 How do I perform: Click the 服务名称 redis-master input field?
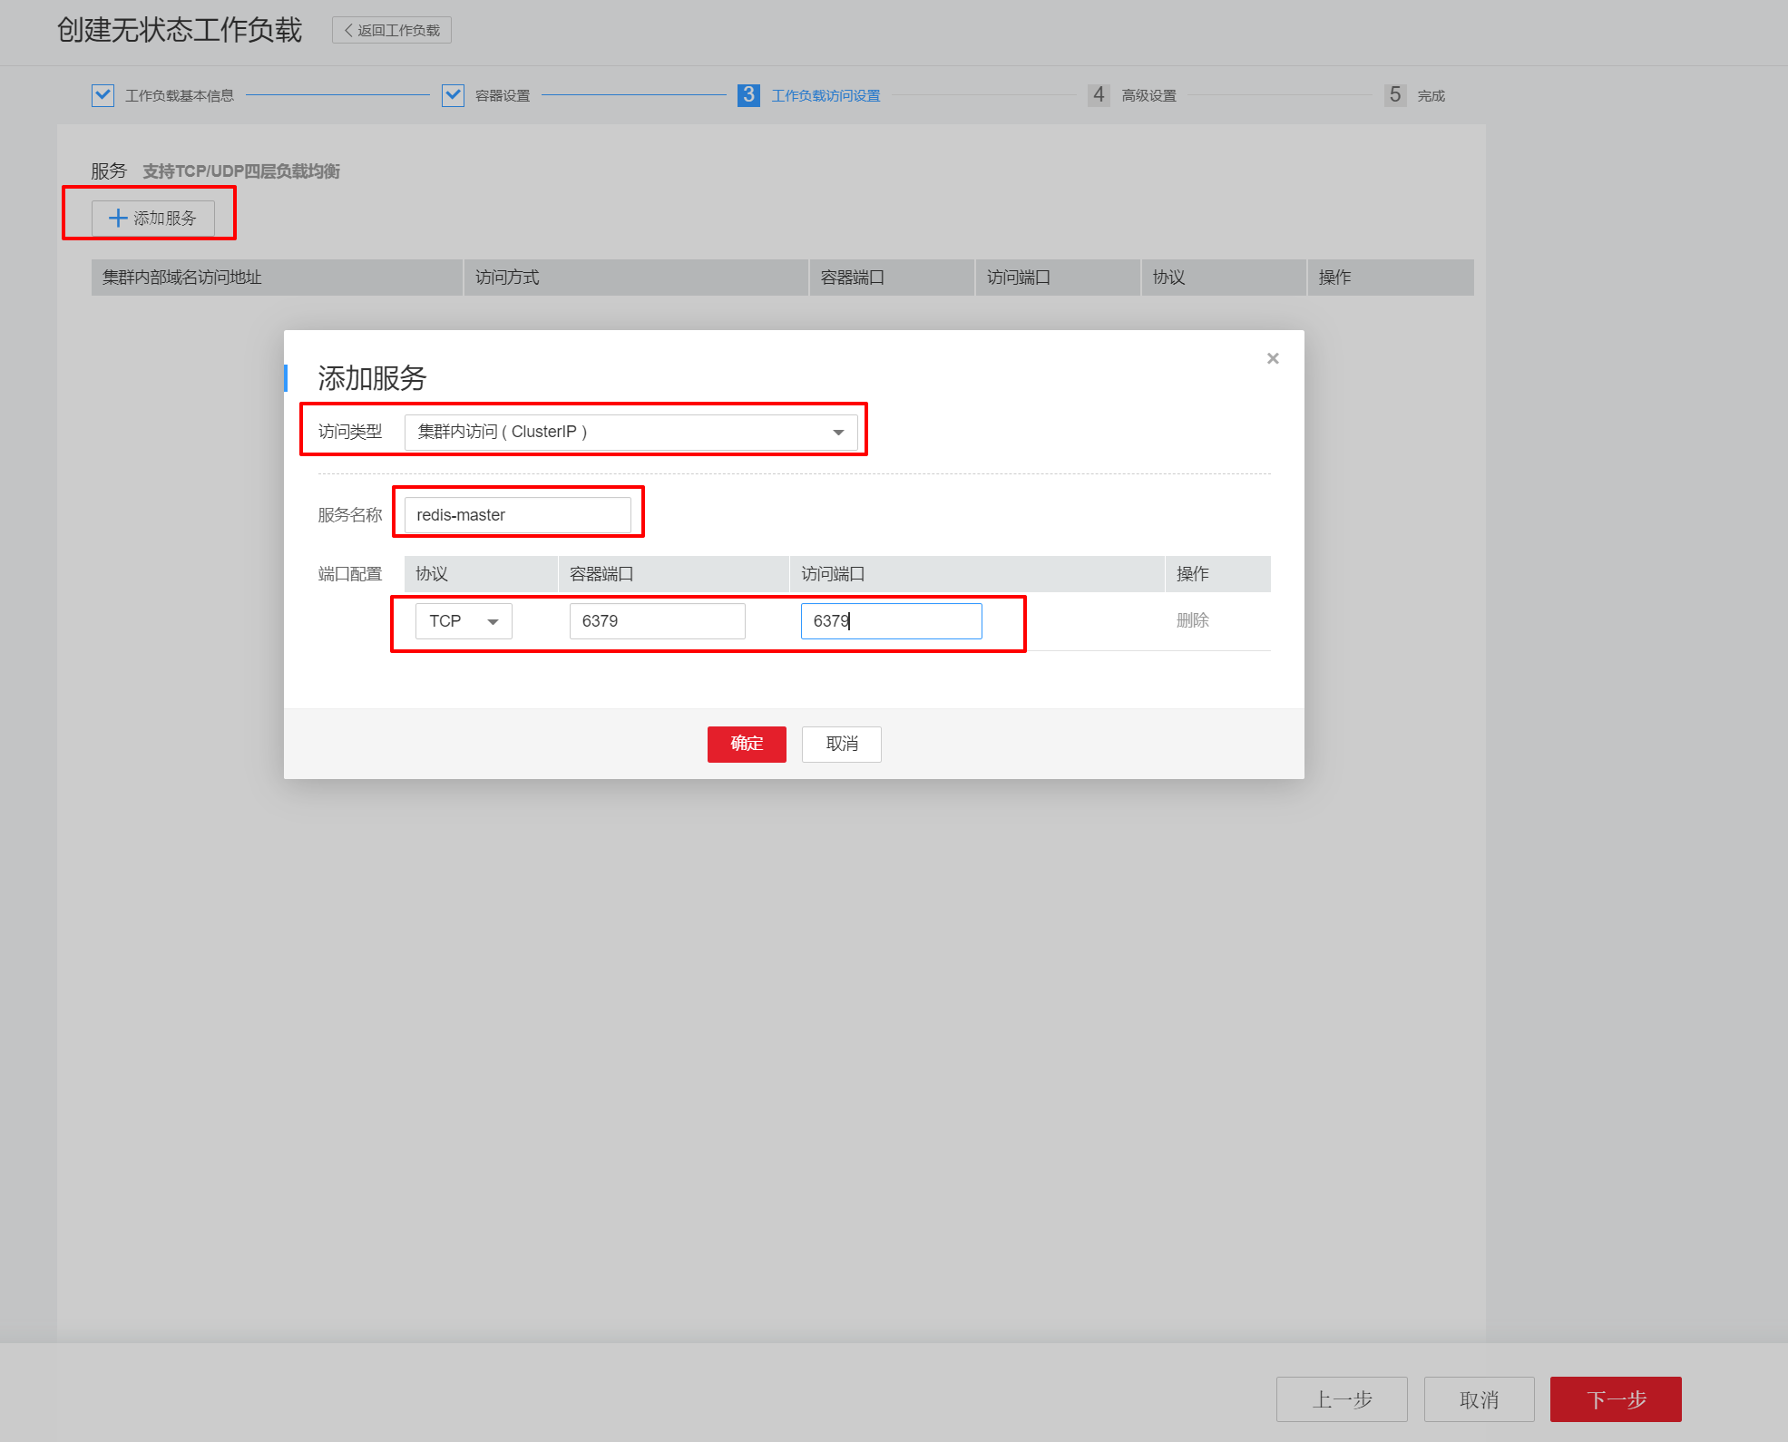517,515
